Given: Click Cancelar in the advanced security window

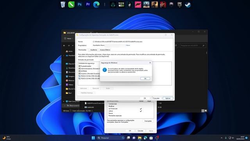Looking at the screenshot, I should click(156, 98).
